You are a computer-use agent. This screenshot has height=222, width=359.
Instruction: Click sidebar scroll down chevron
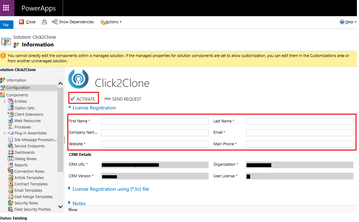[x=61, y=207]
